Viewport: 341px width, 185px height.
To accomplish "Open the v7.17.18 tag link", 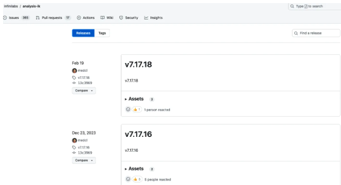I will tap(83, 77).
